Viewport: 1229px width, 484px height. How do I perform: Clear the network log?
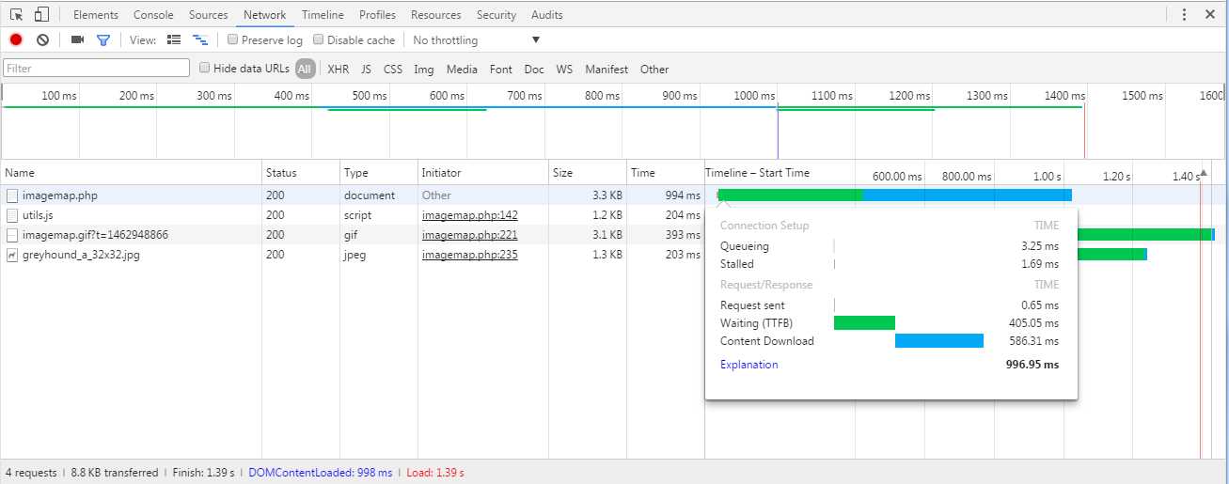click(x=42, y=40)
